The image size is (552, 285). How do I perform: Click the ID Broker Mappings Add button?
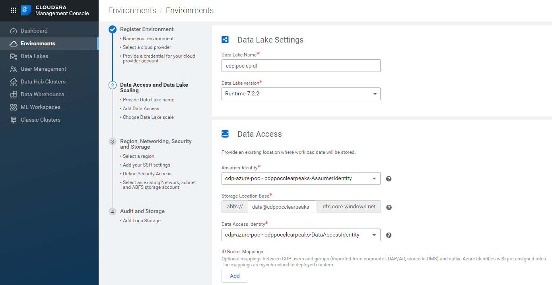(x=235, y=276)
